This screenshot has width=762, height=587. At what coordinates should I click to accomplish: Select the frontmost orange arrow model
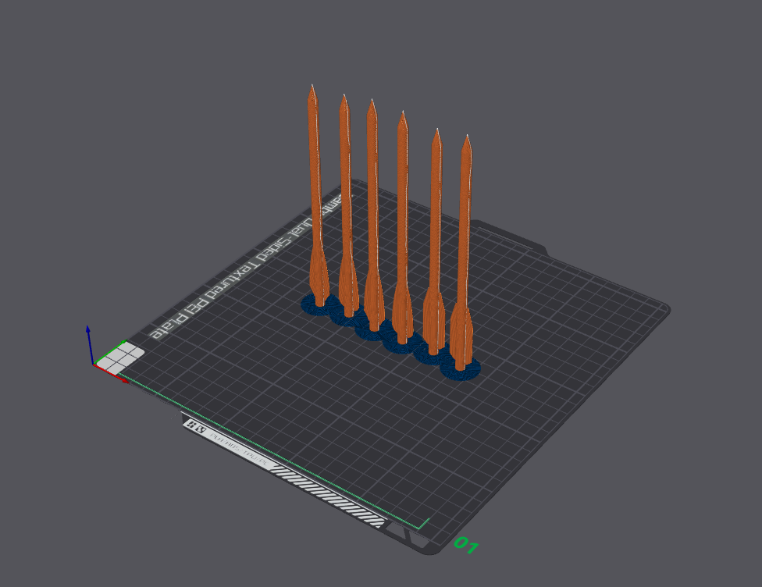pos(464,253)
